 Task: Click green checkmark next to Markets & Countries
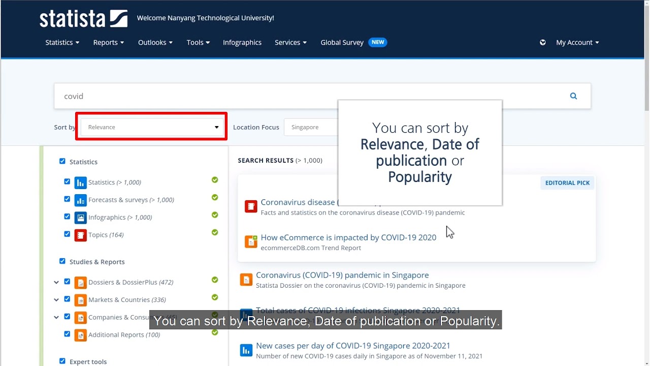coord(215,297)
